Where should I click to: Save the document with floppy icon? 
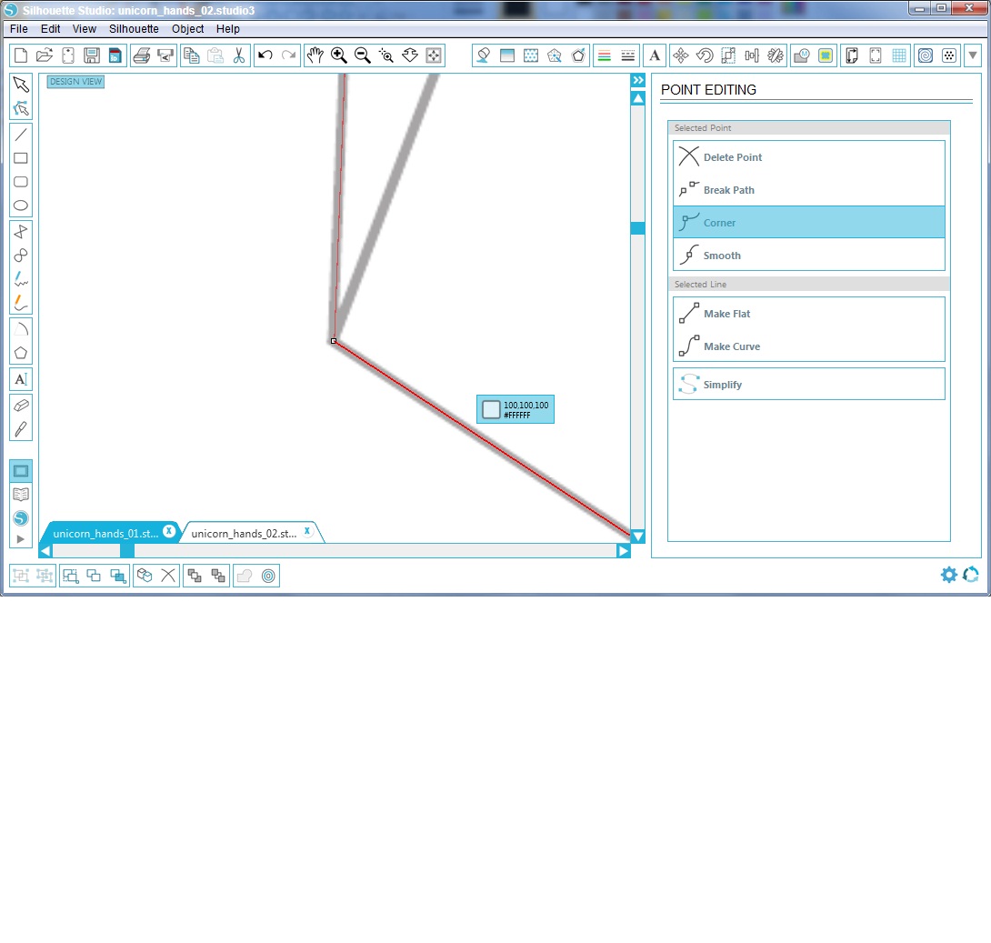tap(92, 55)
